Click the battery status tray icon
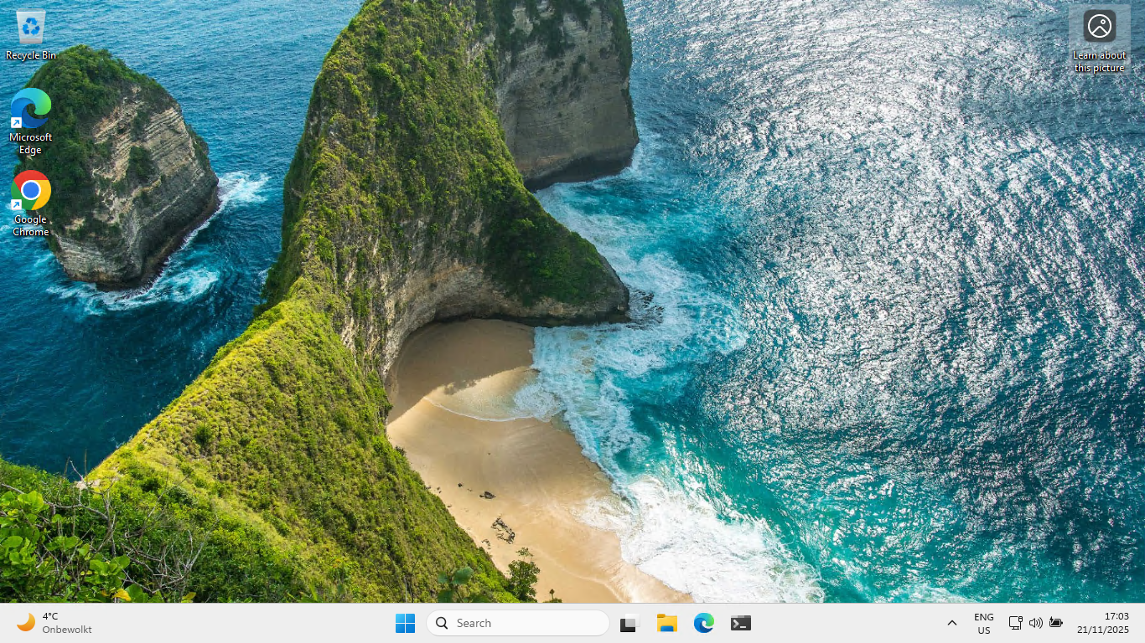The image size is (1145, 643). point(1056,623)
